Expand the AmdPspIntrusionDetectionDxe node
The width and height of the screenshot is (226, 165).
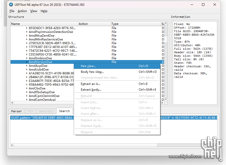click(x=27, y=32)
